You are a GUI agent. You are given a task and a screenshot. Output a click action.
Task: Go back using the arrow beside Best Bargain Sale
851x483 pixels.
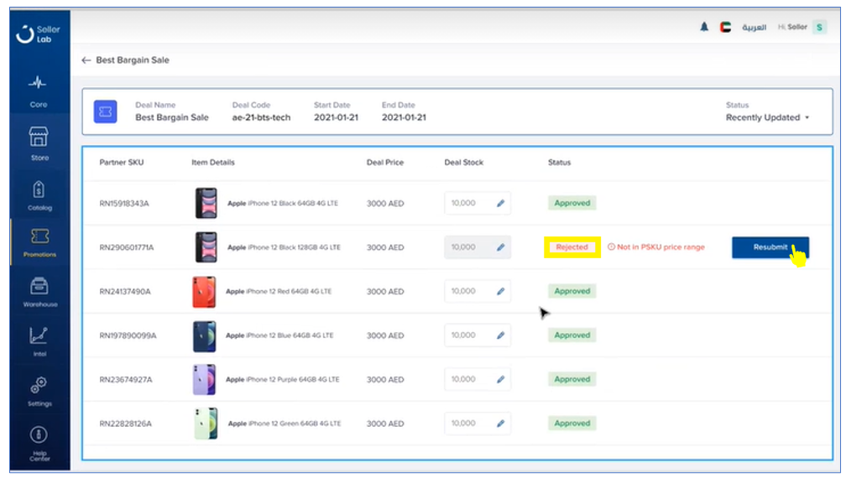pos(86,60)
